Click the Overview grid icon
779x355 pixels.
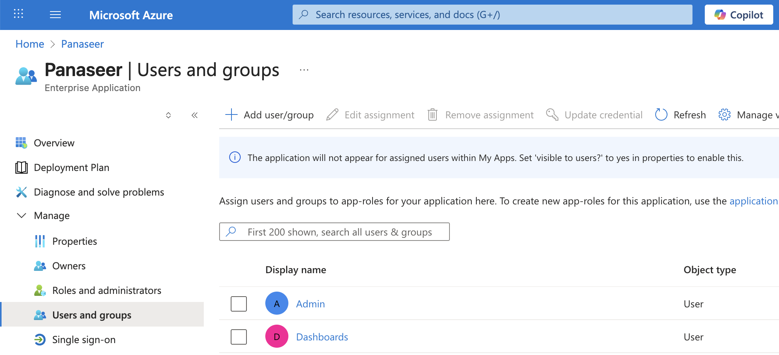click(x=22, y=143)
